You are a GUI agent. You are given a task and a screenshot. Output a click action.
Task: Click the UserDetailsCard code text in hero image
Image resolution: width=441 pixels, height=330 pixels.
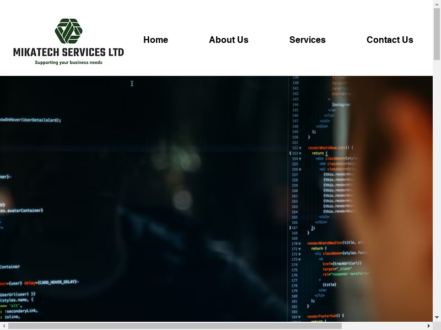click(33, 120)
